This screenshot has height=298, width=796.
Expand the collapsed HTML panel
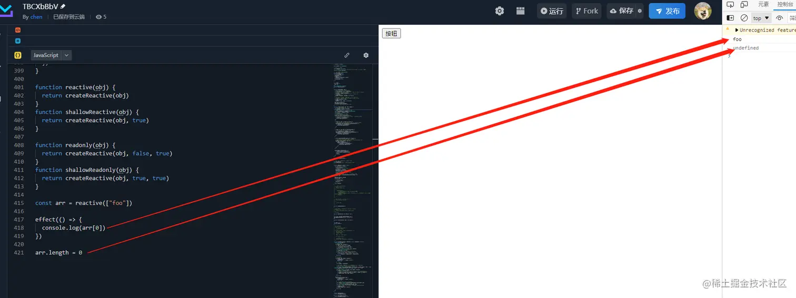(18, 30)
